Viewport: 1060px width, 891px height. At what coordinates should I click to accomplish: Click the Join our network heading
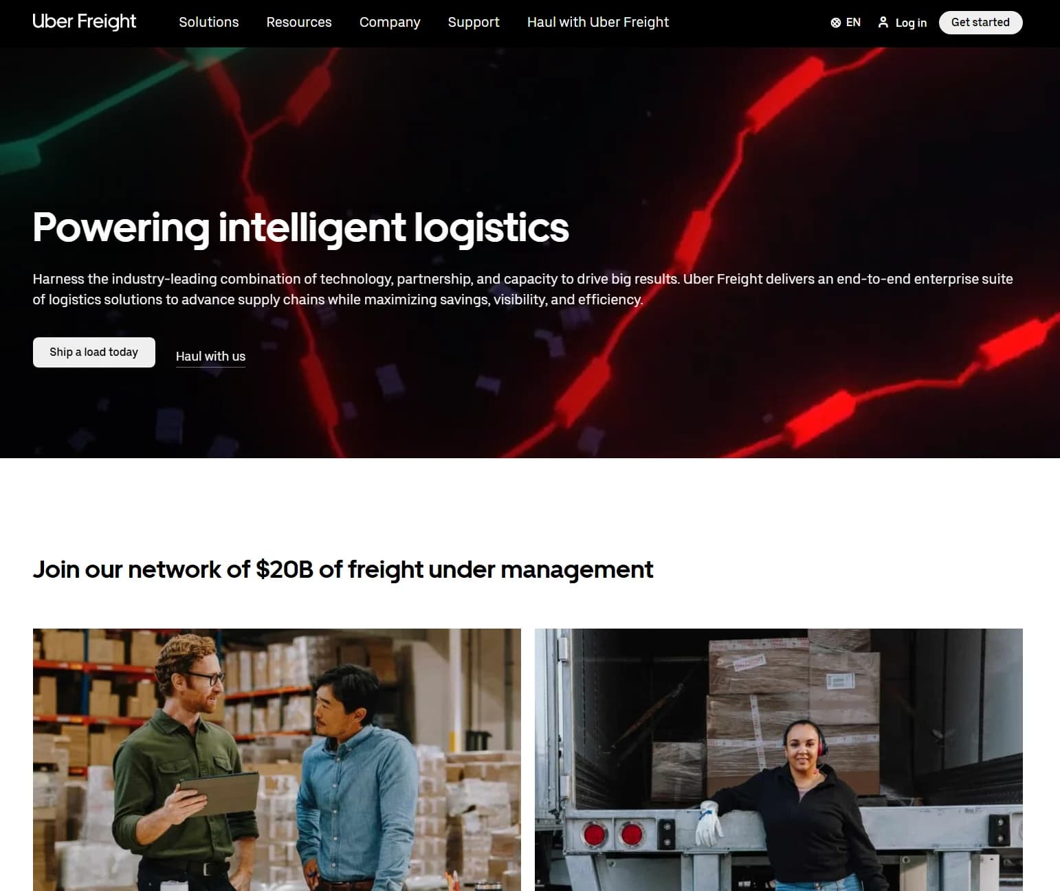coord(342,569)
